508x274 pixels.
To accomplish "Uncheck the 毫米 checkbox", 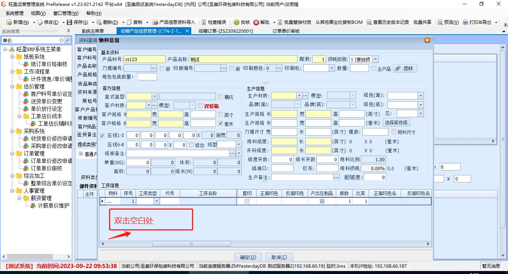I will pos(221,124).
